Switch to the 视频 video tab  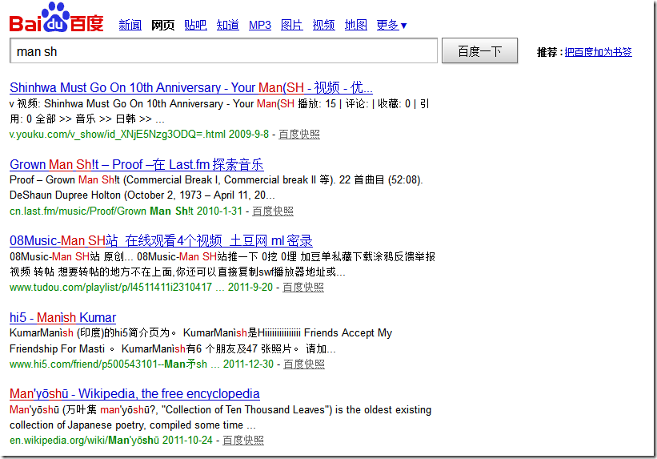[323, 25]
